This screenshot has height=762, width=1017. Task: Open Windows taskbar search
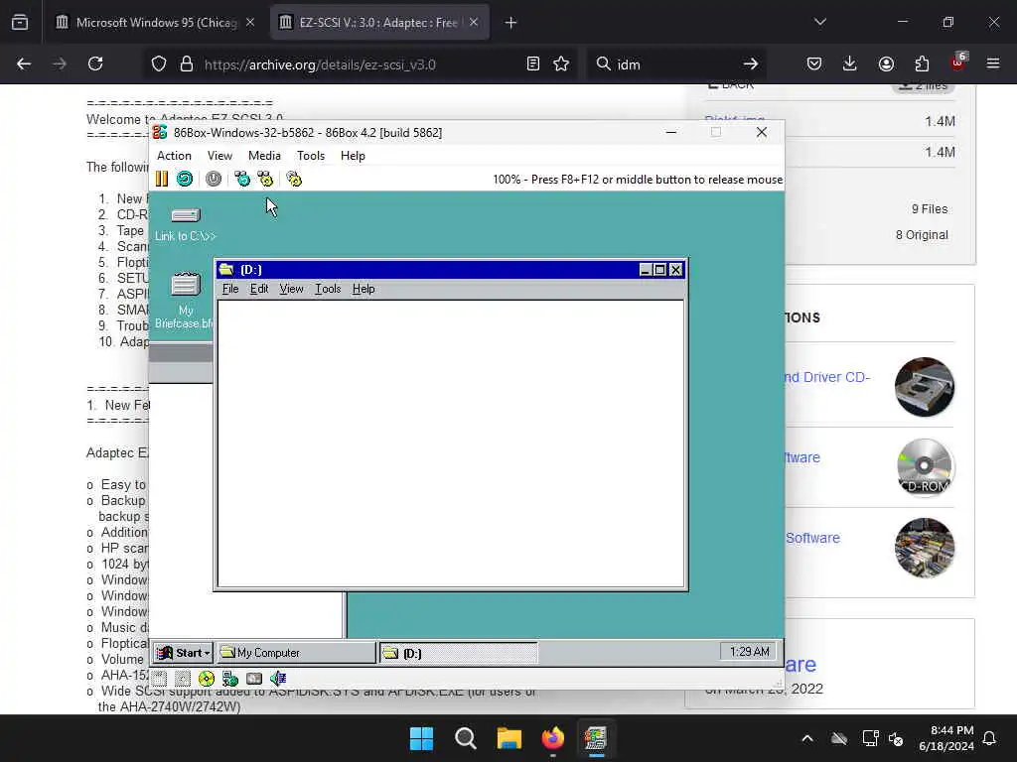click(x=466, y=738)
